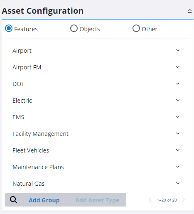The image size is (194, 214).
Task: Expand the Fleet Vehicles chevron
Action: pyautogui.click(x=178, y=150)
